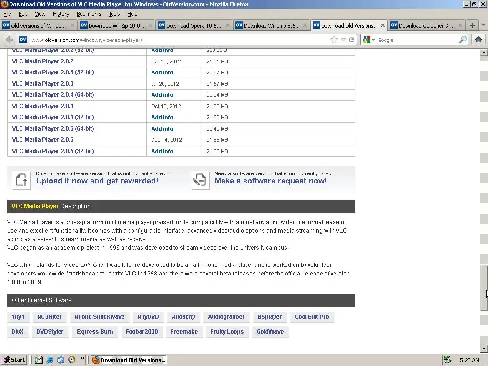Click the system tray network icon
The width and height of the screenshot is (488, 366).
click(x=447, y=360)
